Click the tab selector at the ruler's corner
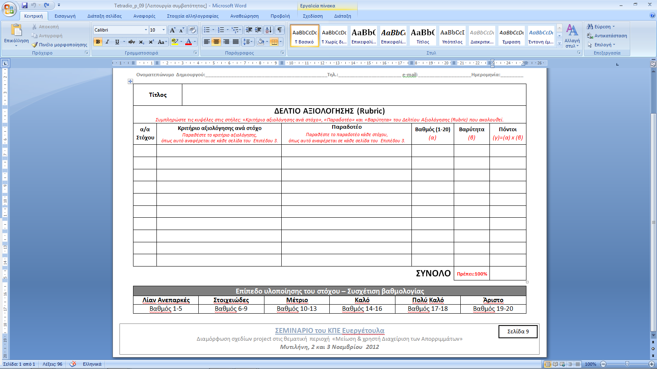The height and width of the screenshot is (369, 657). pyautogui.click(x=5, y=63)
